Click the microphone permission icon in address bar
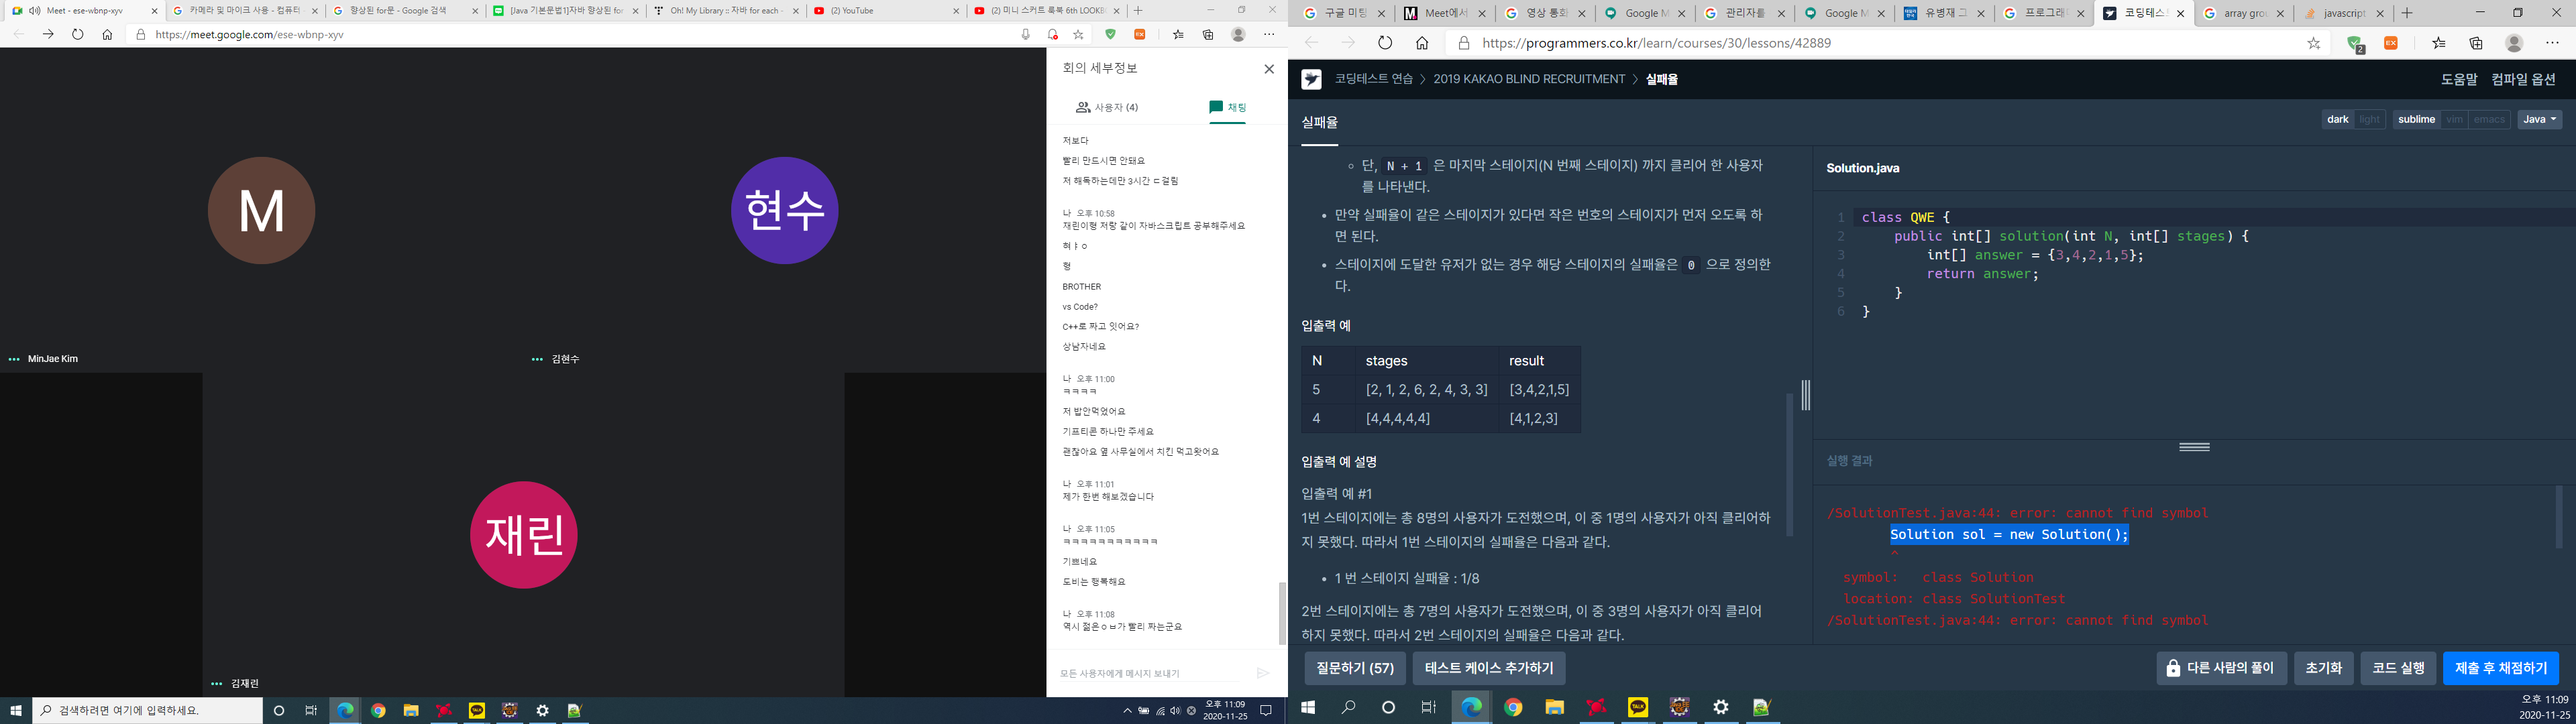 click(x=1025, y=34)
